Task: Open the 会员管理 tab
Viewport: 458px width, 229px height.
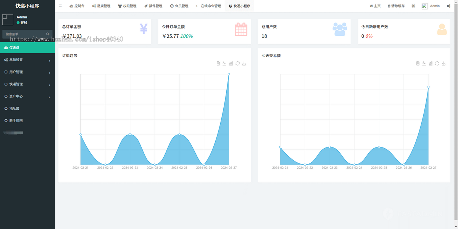Action: [179, 6]
